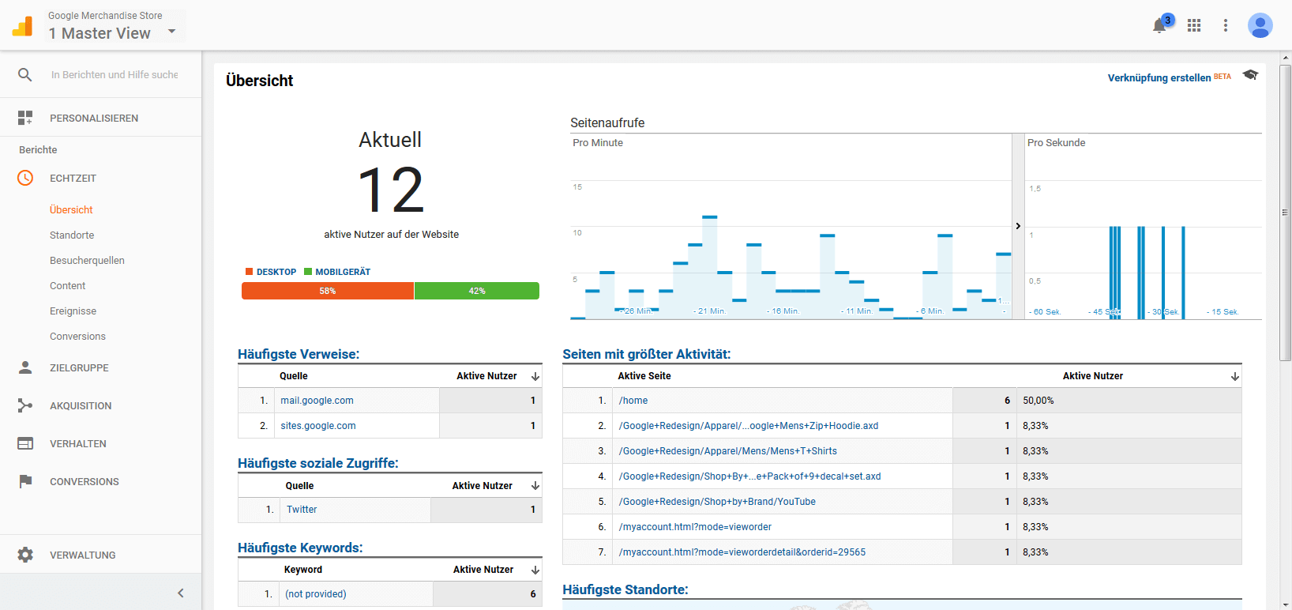Sort Keywords table by Aktive Nutzer arrow

click(x=535, y=570)
